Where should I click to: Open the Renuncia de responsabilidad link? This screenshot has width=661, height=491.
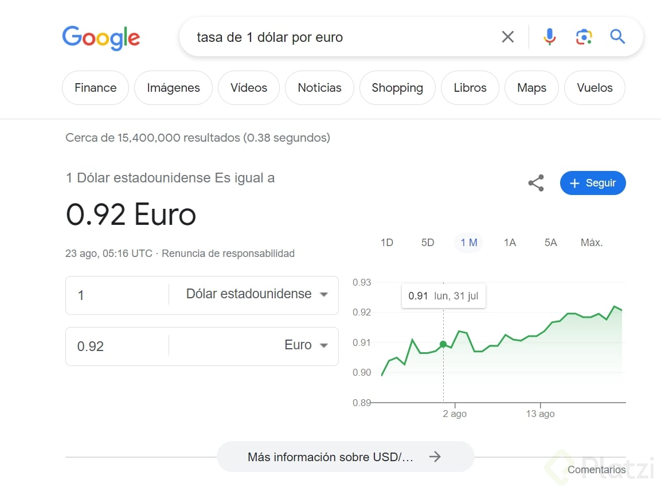pyautogui.click(x=228, y=254)
